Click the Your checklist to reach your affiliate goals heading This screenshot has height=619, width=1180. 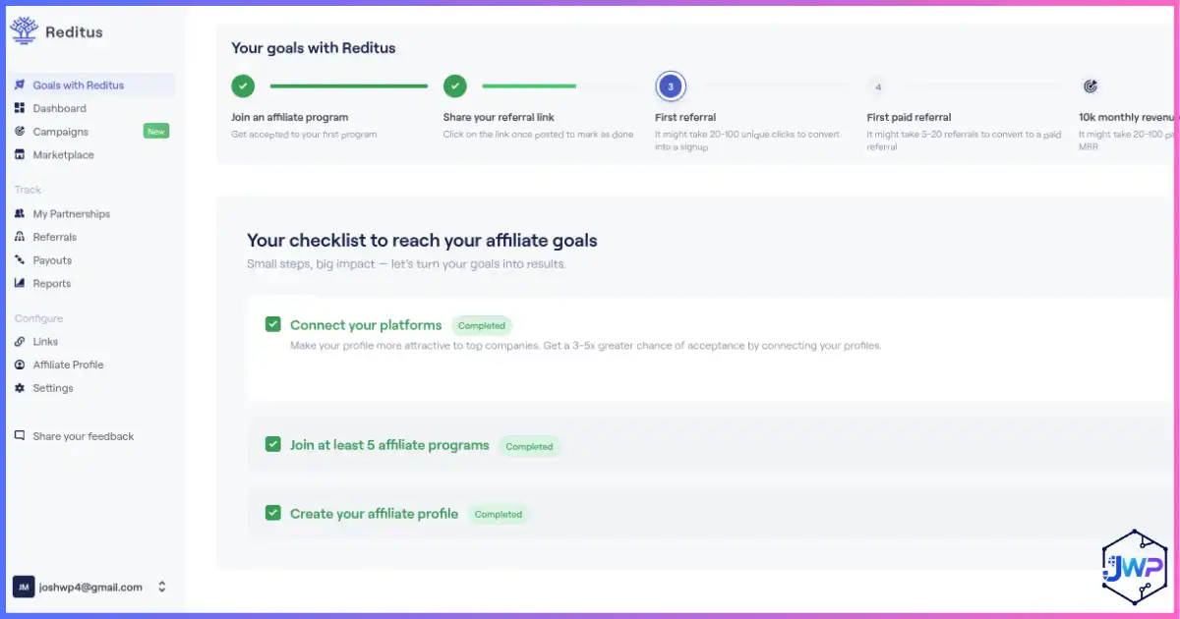422,240
